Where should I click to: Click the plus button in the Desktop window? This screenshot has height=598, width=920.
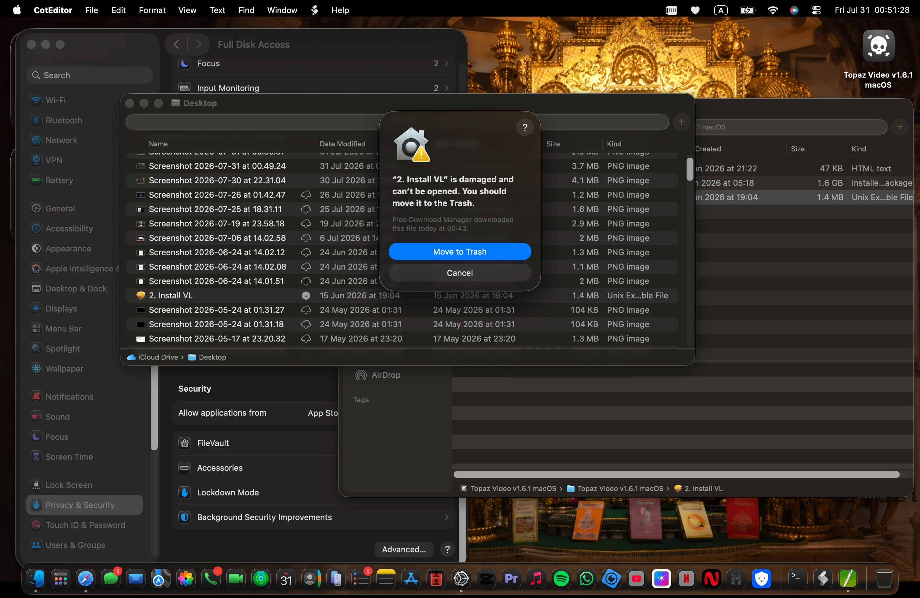point(682,122)
